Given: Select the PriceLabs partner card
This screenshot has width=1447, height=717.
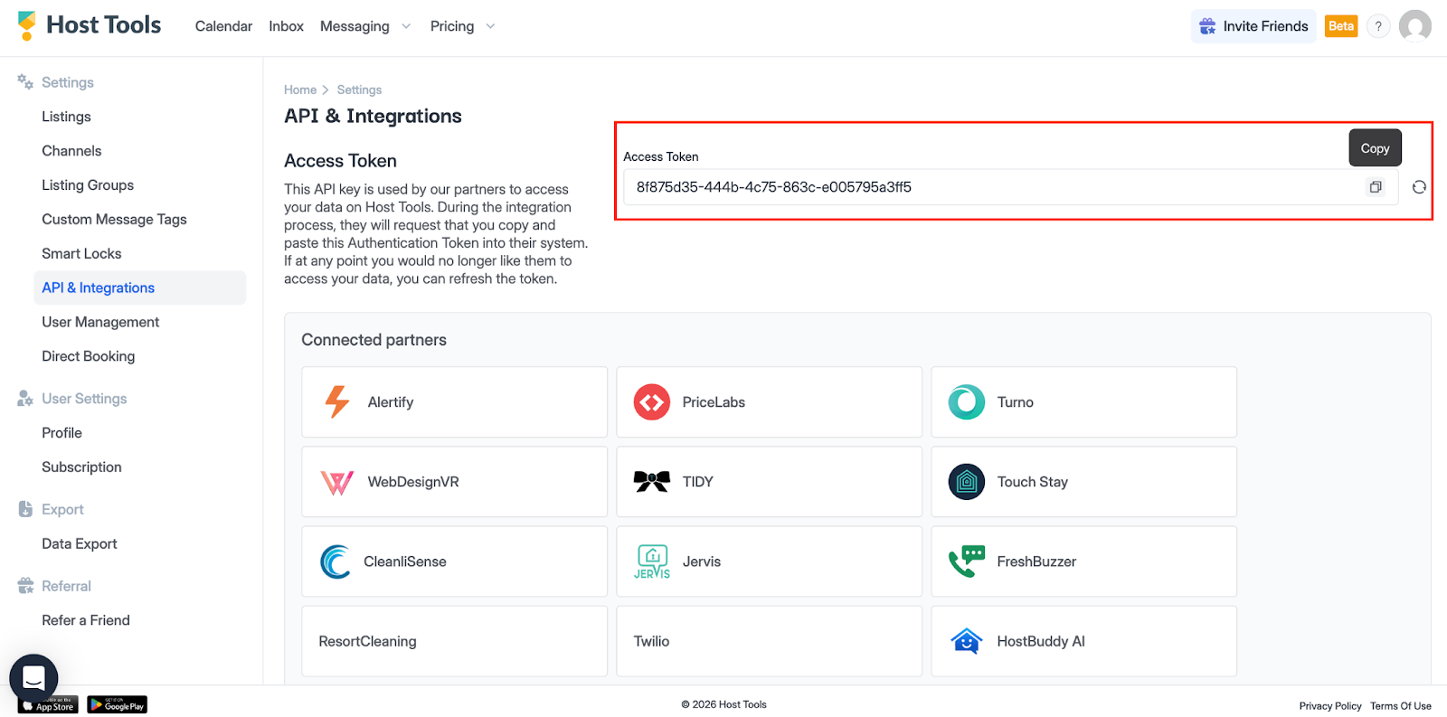Looking at the screenshot, I should pos(769,402).
